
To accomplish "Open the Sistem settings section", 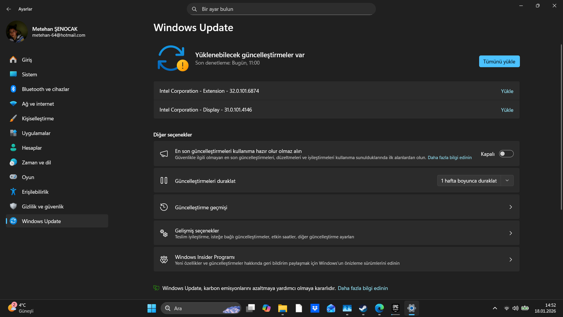I will 57,74.
